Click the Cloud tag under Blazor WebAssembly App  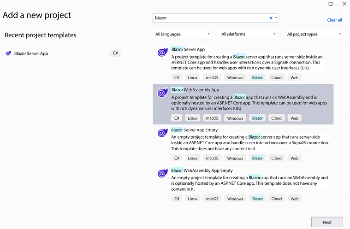(x=276, y=118)
